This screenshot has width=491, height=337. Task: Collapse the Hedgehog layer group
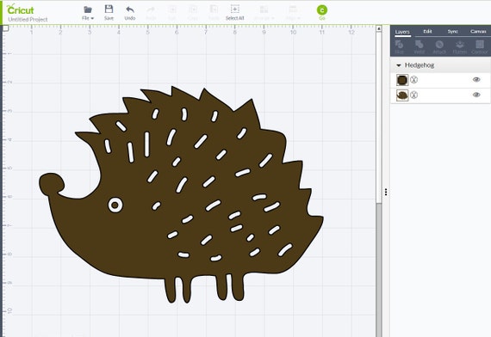point(399,65)
